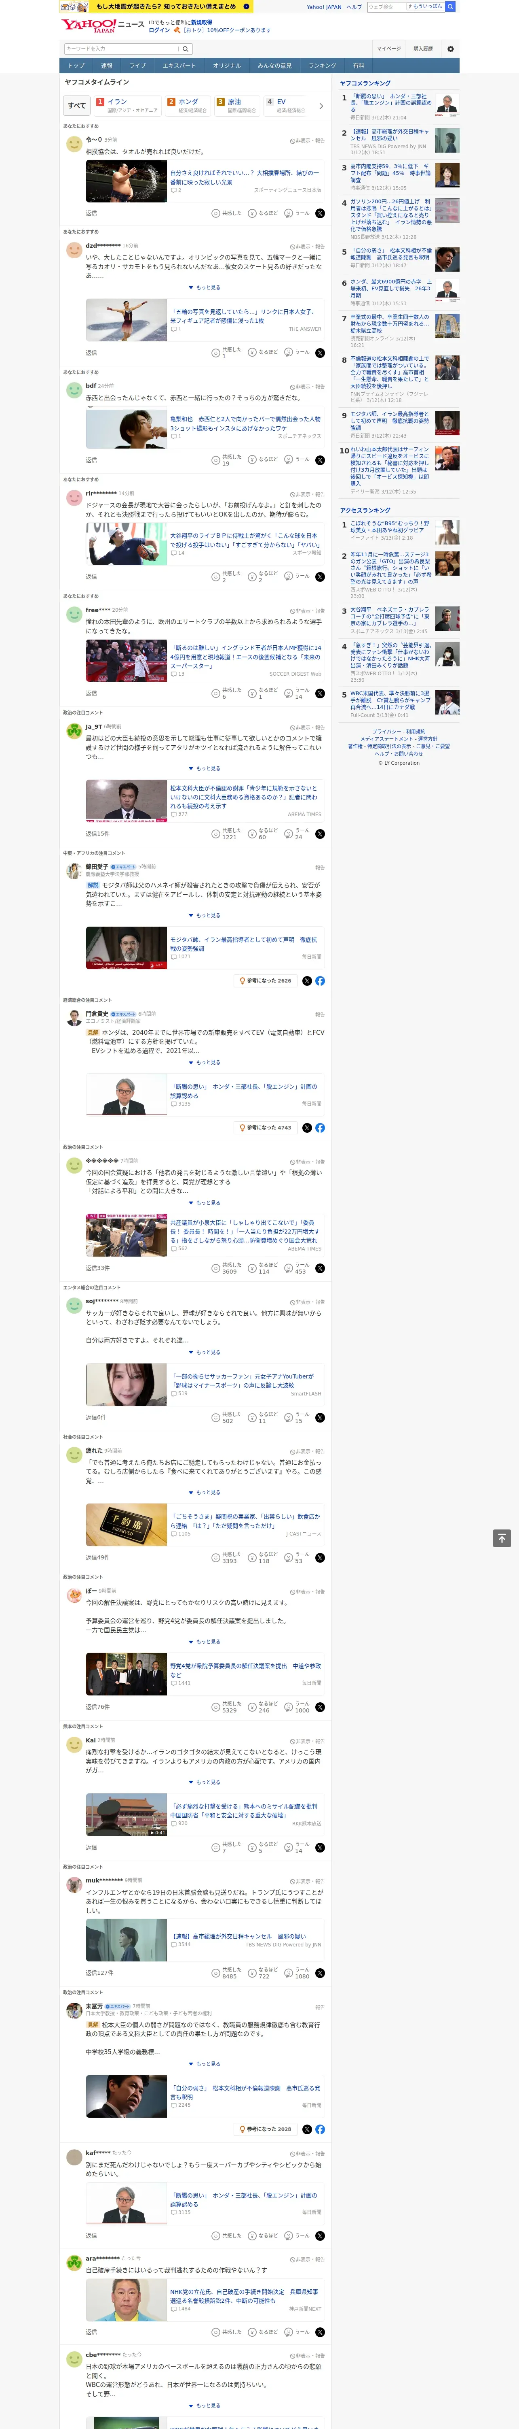Screen dimensions: 519x2429
Task: Expand もっと見る under 疲れた's comment
Action: point(205,1493)
